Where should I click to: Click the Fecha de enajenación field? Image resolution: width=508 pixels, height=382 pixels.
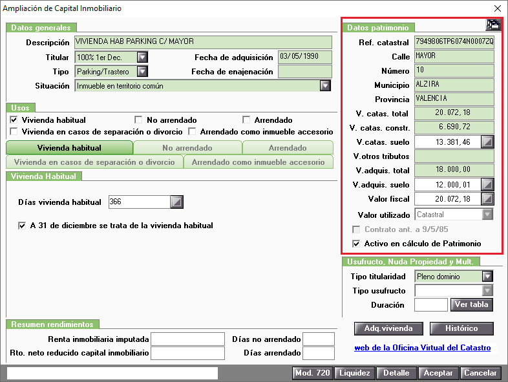click(x=305, y=71)
